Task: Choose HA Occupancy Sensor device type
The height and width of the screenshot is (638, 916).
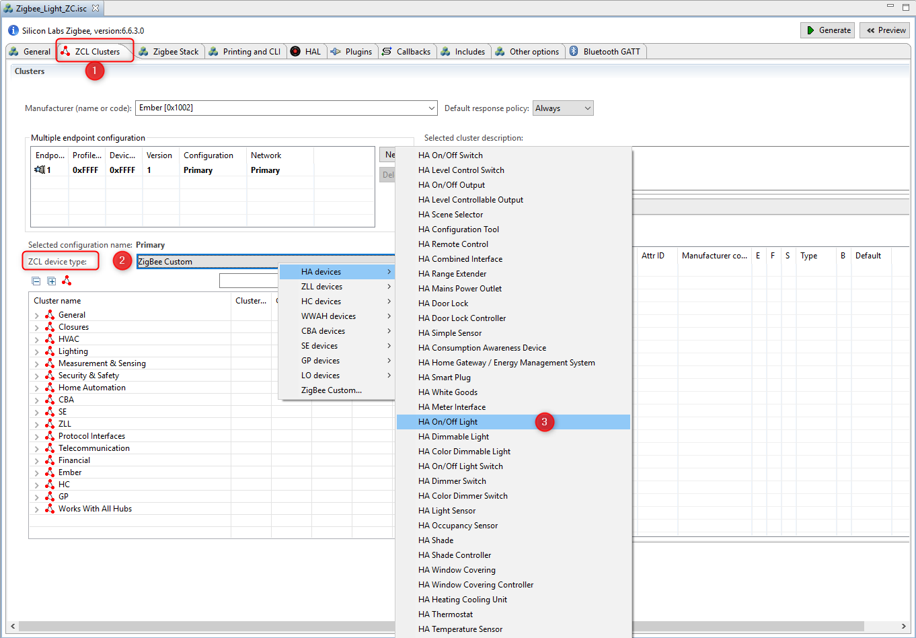Action: coord(514,526)
